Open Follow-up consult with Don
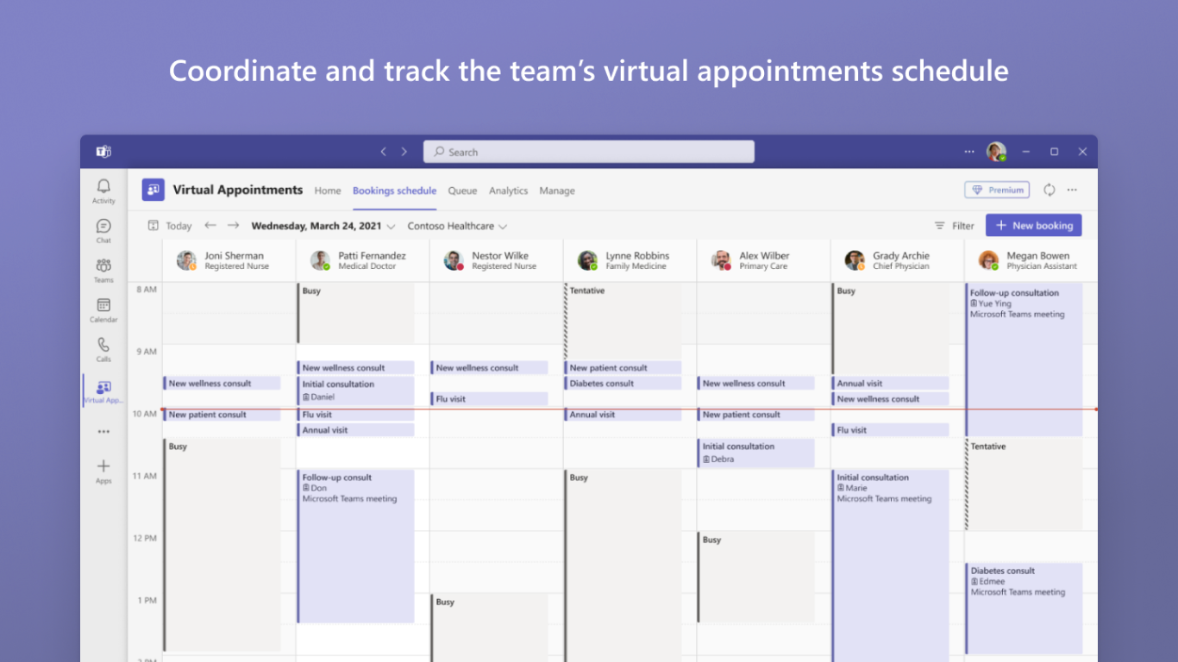This screenshot has width=1178, height=662. (355, 546)
